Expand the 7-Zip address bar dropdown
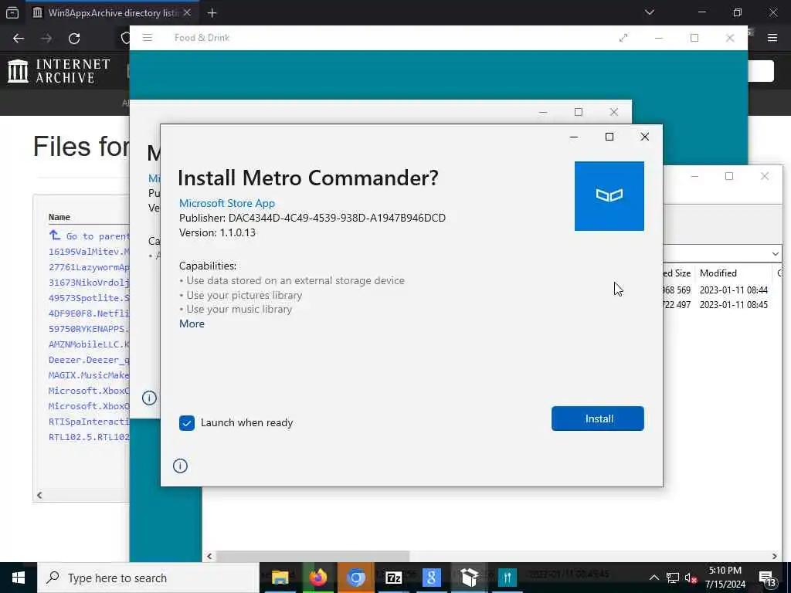 776,253
